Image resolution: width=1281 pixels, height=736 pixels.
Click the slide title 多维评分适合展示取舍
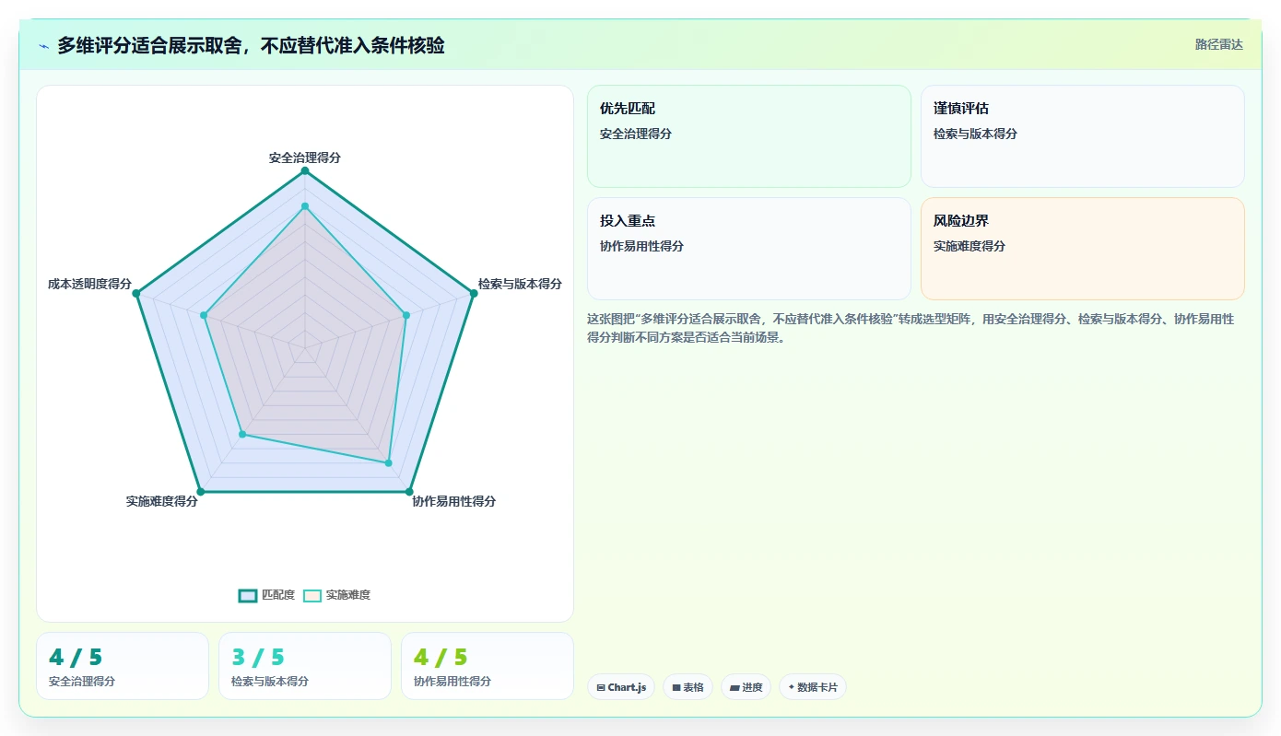251,45
